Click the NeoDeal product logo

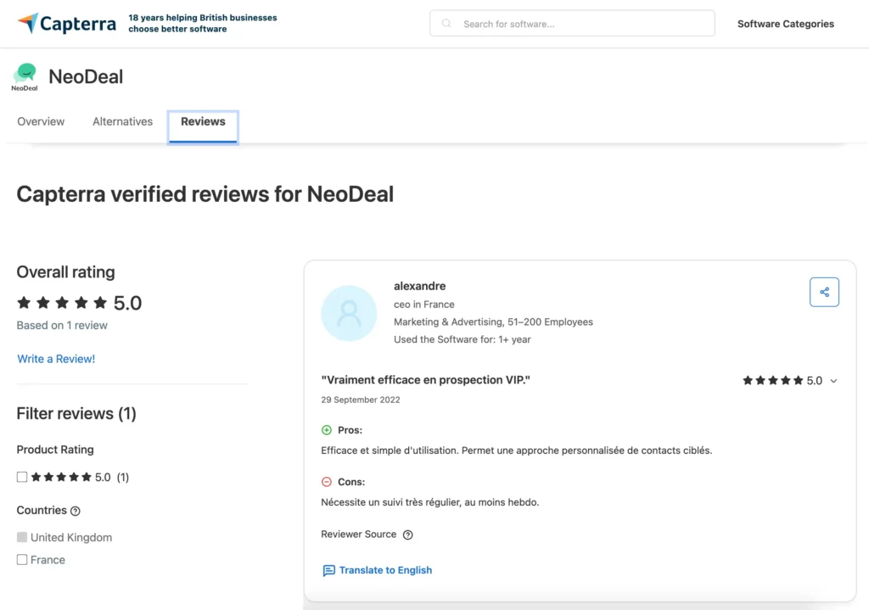[x=25, y=76]
